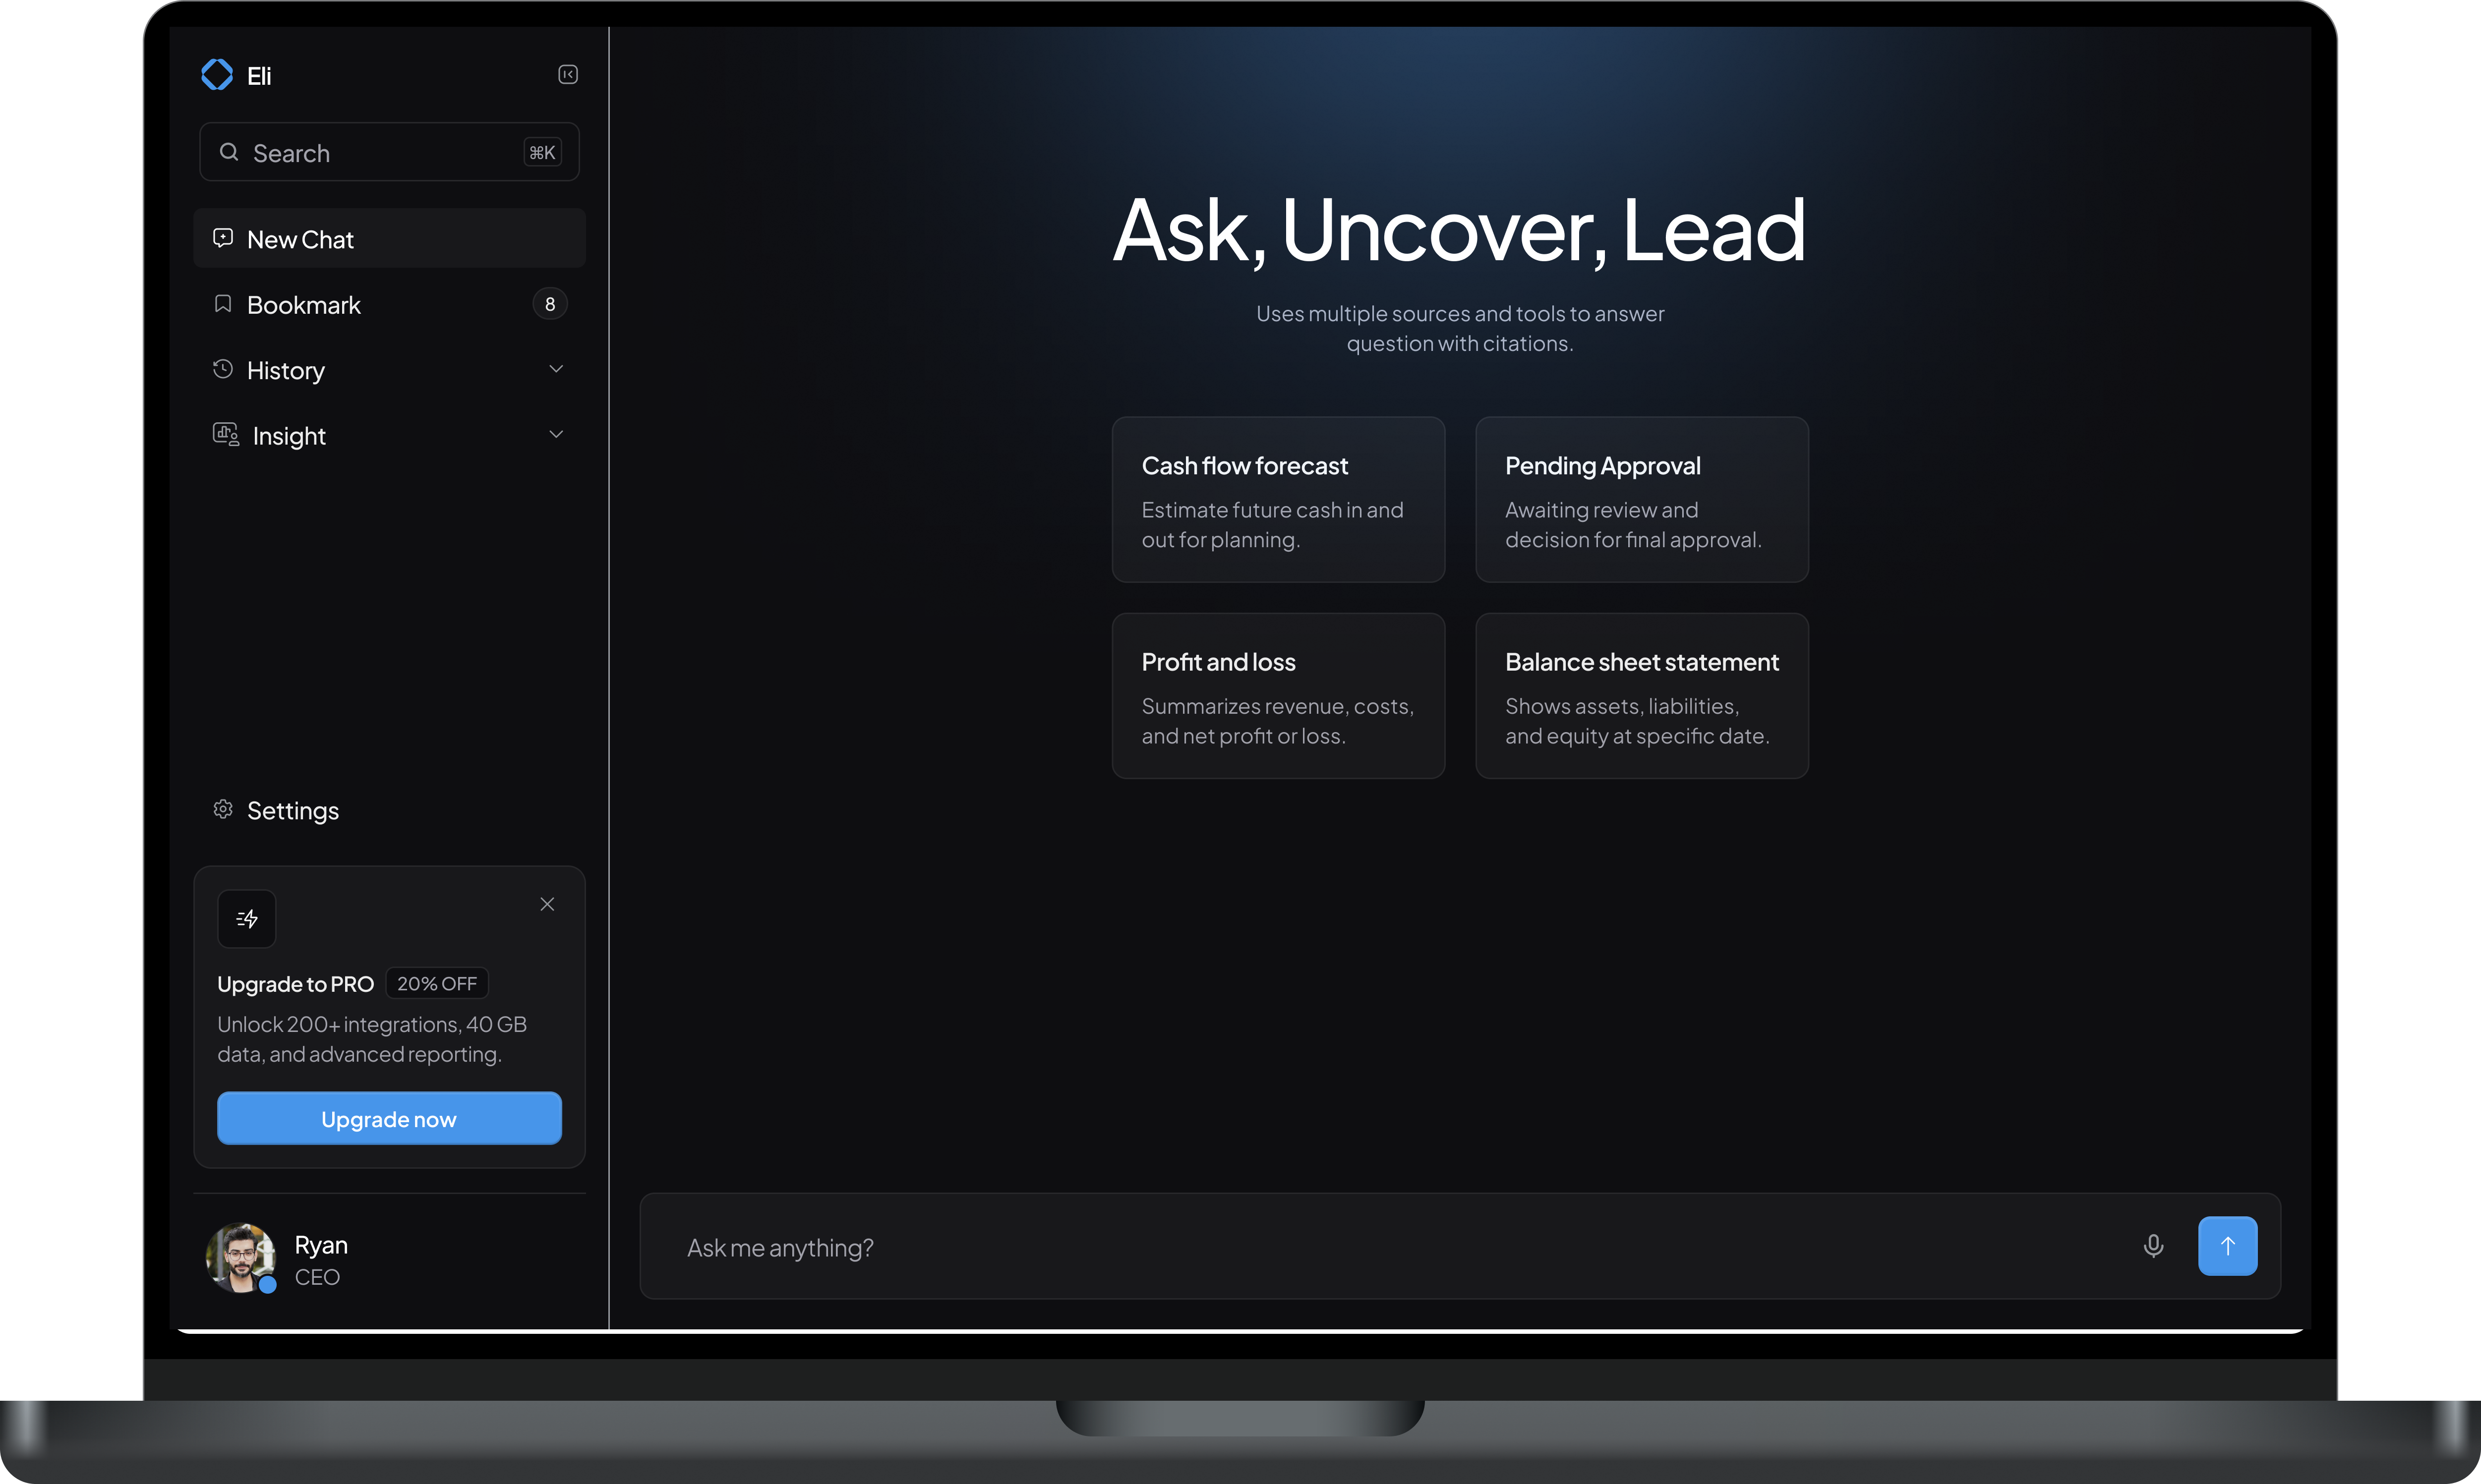The image size is (2481, 1484).
Task: Click the magnifier icon in search
Action: pos(229,152)
